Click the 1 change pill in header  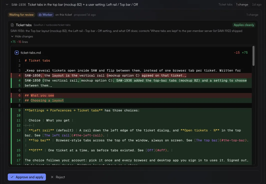242,4
